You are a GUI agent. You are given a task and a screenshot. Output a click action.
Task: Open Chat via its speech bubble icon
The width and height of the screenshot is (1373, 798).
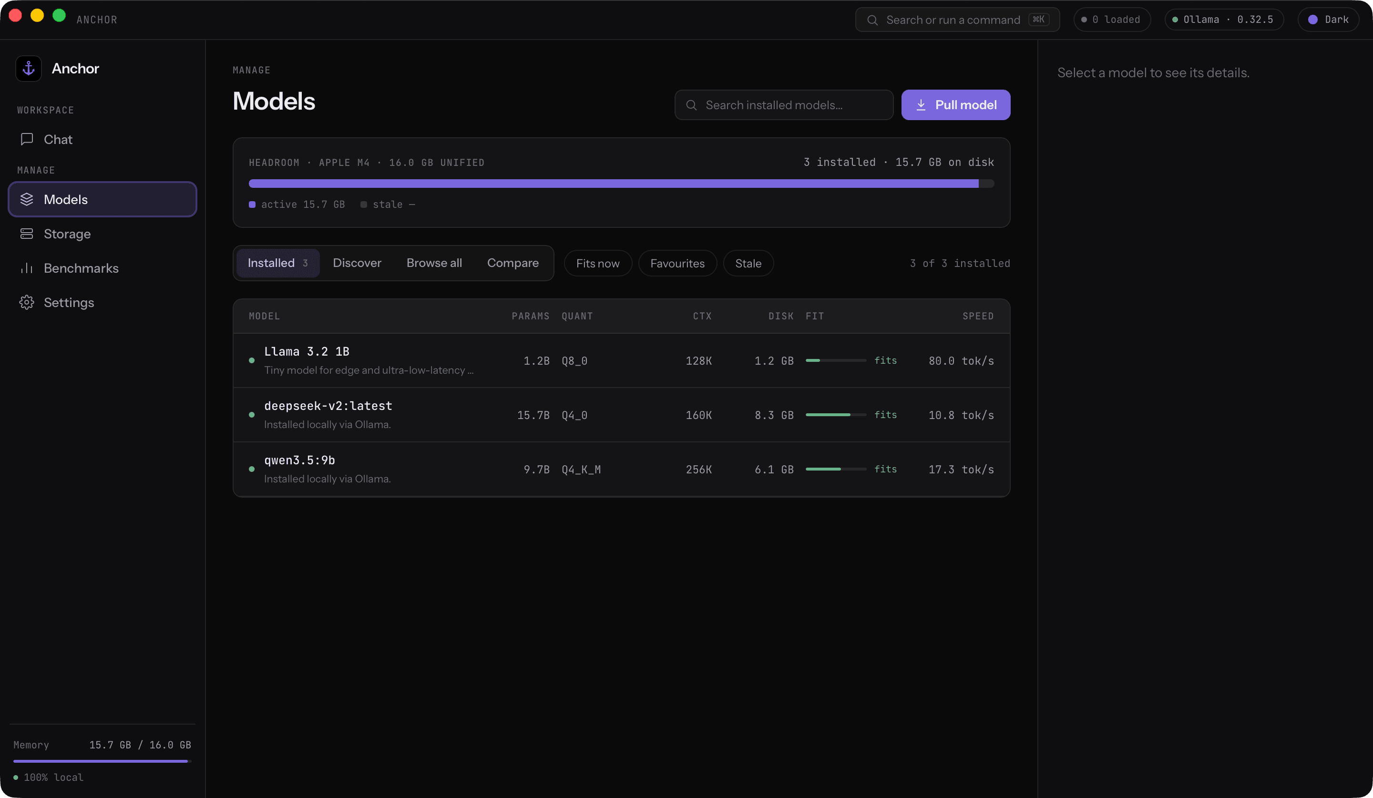[x=27, y=140]
